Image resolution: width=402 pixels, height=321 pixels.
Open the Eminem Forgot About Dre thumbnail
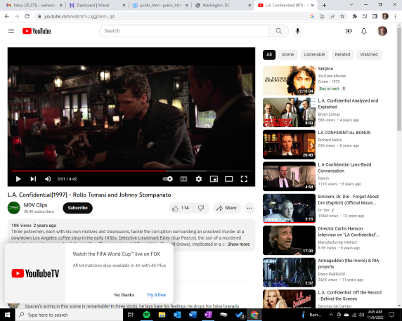coord(289,209)
